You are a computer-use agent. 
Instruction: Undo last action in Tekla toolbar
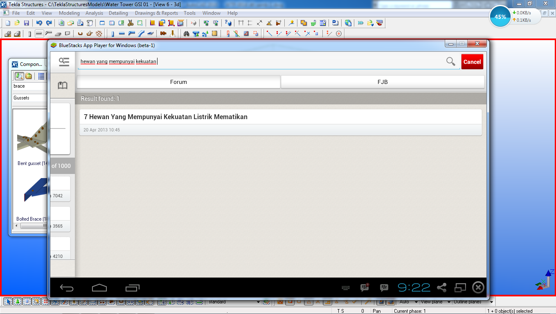(39, 23)
